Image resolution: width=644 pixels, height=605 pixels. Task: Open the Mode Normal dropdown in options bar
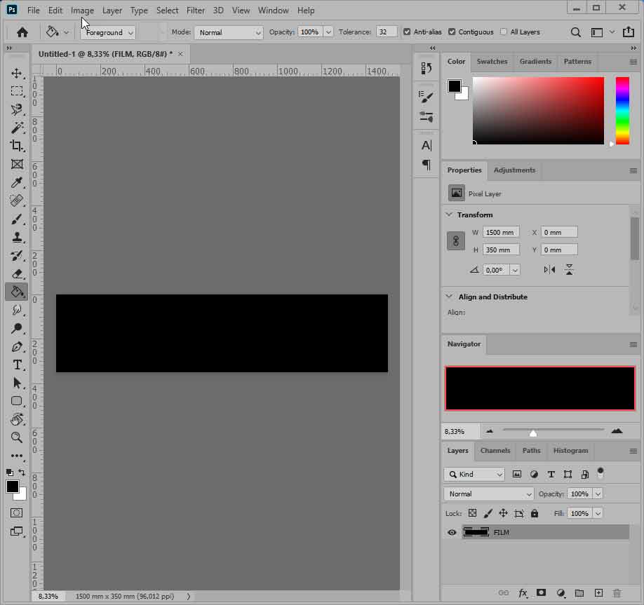229,32
